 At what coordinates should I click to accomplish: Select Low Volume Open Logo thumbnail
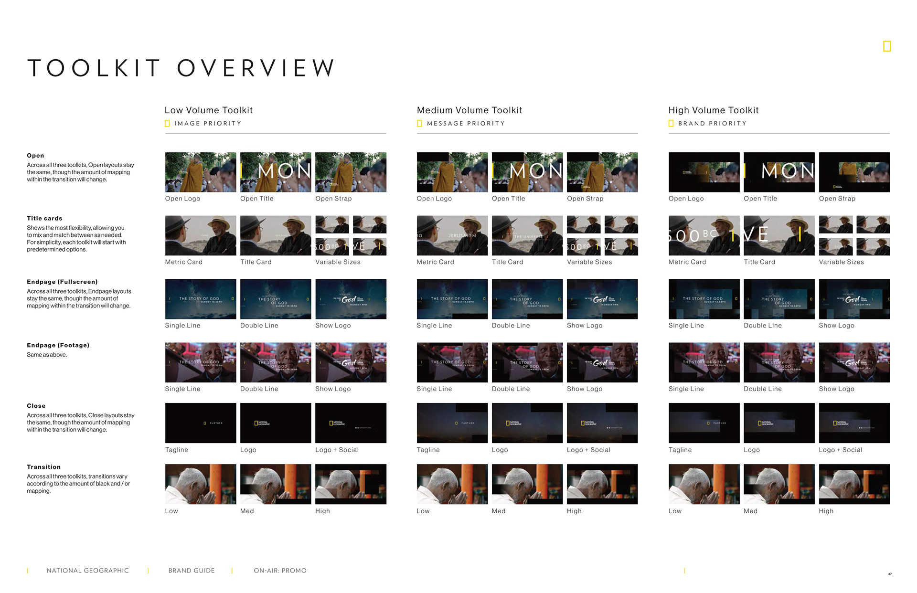[x=201, y=172]
